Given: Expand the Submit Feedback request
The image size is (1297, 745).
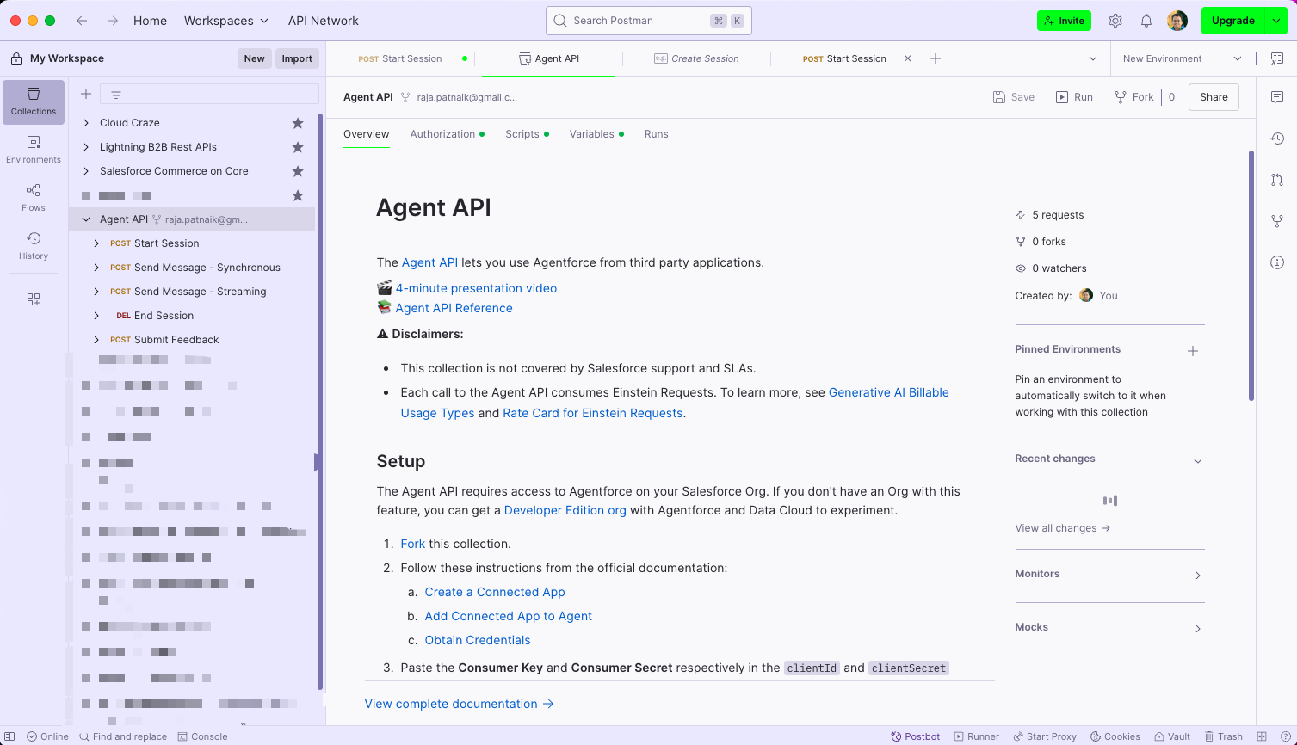Looking at the screenshot, I should point(96,340).
